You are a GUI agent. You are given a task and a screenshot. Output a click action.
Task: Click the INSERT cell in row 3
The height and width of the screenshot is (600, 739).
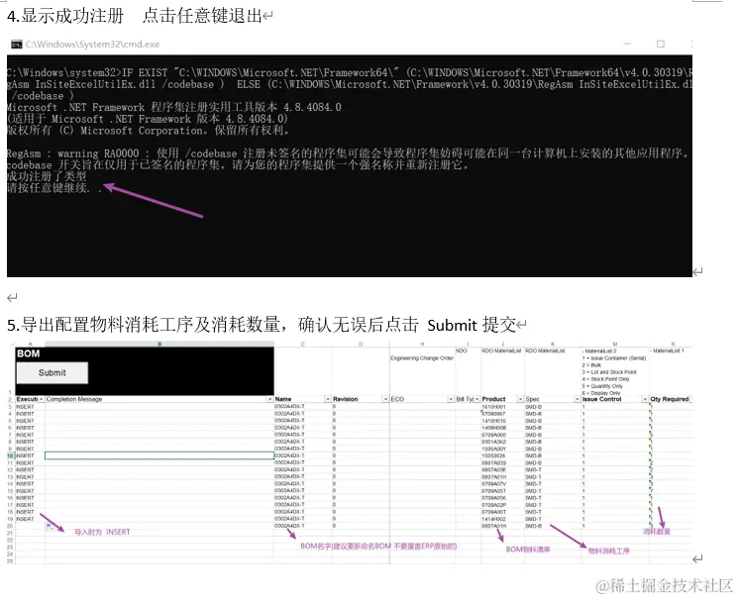click(x=30, y=407)
